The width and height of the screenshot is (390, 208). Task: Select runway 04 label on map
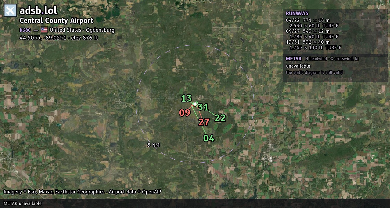(x=209, y=138)
